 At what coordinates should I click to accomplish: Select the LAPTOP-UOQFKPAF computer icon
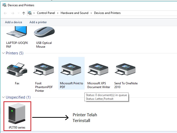[17, 32]
